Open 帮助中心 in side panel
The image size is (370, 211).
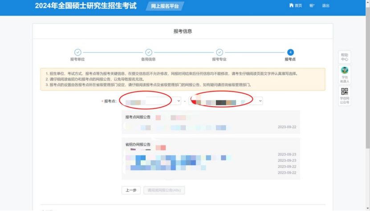(345, 57)
